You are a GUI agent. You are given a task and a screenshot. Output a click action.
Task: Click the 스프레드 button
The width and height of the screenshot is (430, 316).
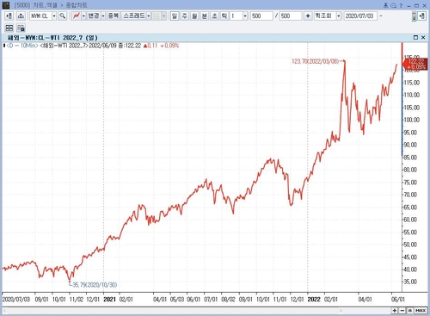pyautogui.click(x=134, y=15)
